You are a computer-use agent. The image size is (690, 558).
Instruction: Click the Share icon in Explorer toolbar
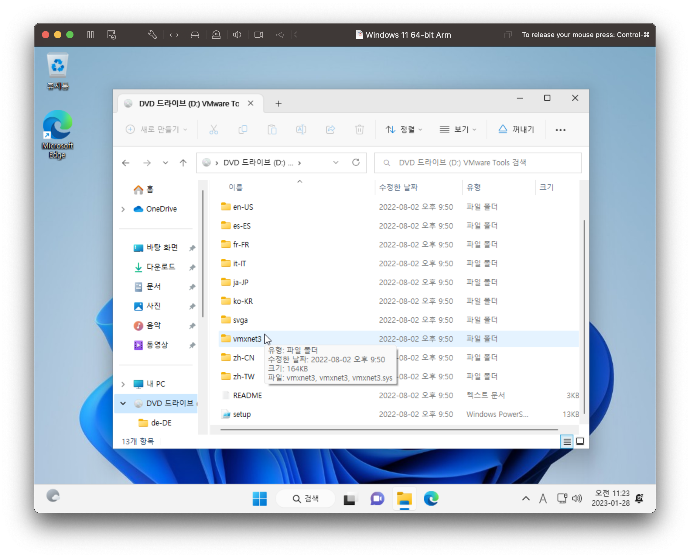coord(330,129)
